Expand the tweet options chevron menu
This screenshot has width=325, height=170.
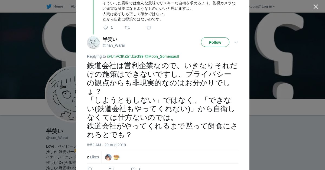pos(236,42)
